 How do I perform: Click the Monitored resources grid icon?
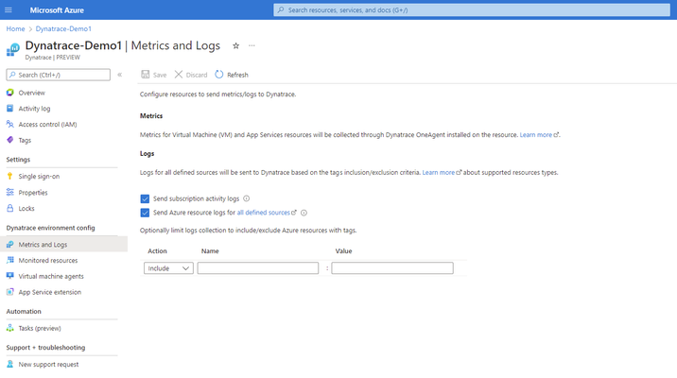pyautogui.click(x=10, y=261)
